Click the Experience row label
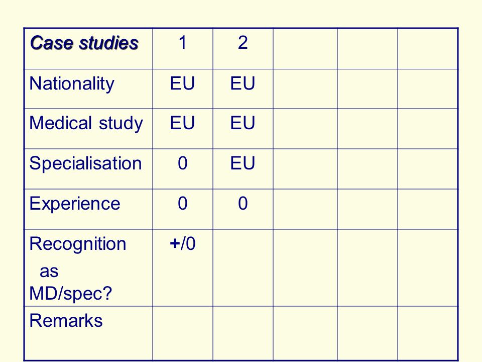The width and height of the screenshot is (482, 362). [x=88, y=209]
